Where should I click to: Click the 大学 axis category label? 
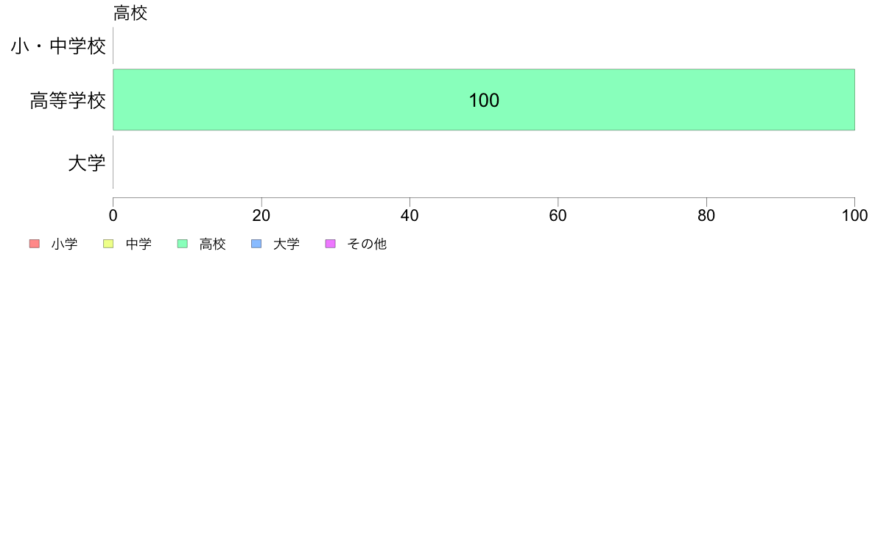(87, 163)
